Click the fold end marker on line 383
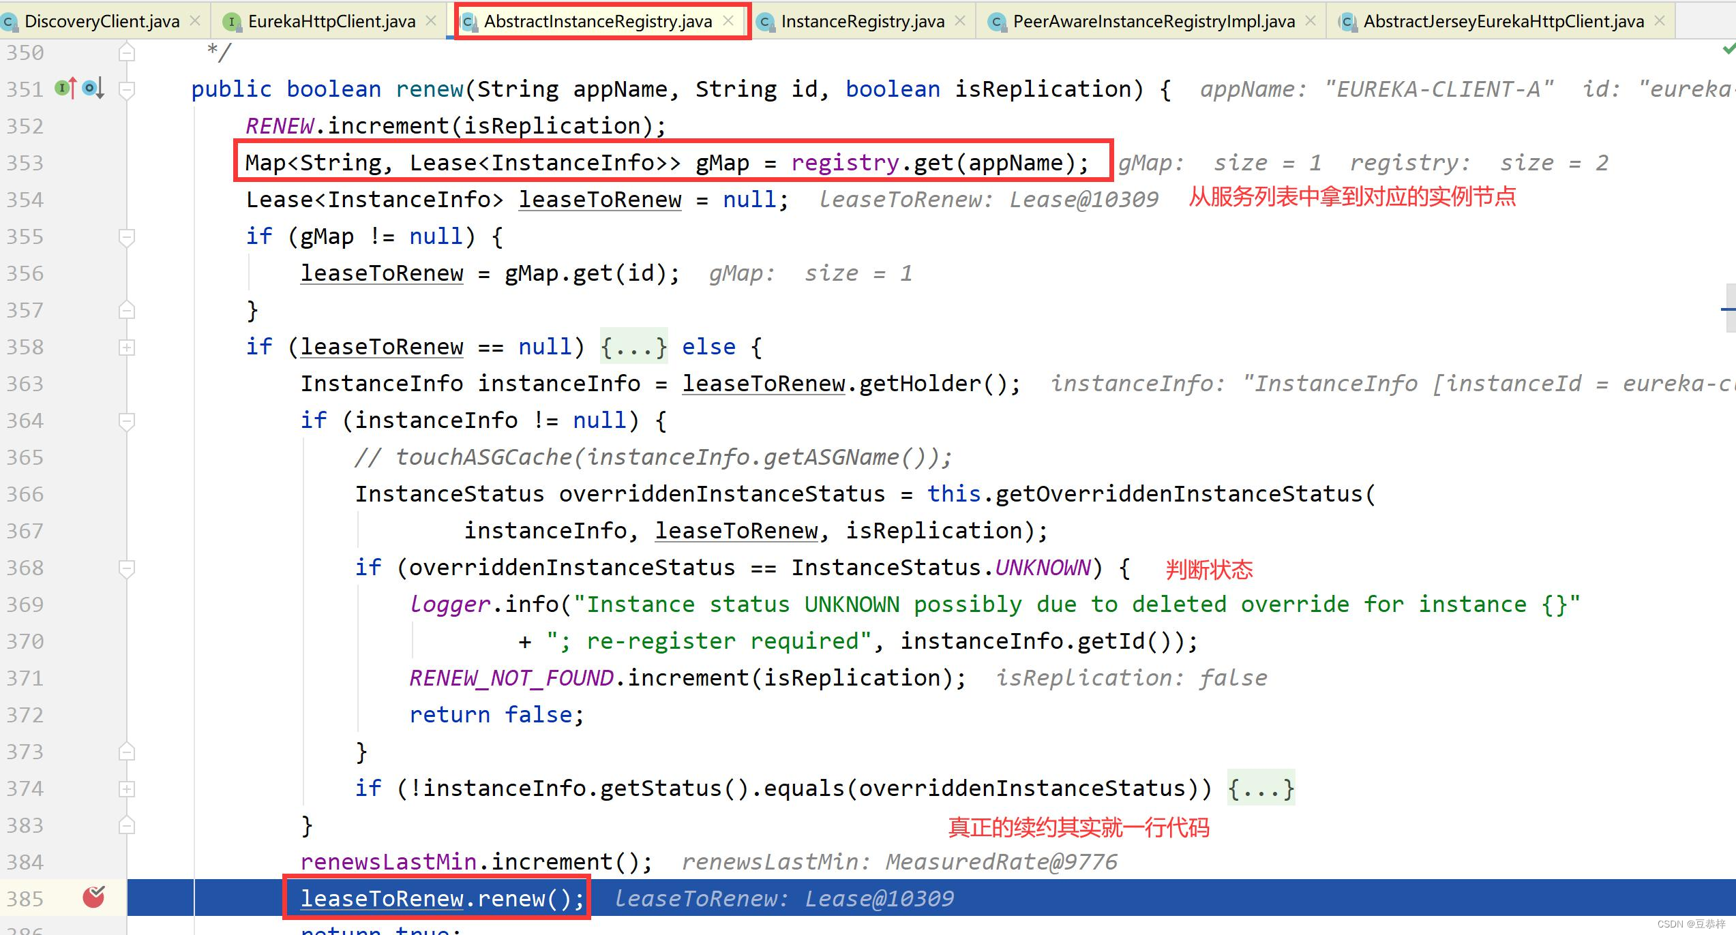This screenshot has width=1736, height=935. click(126, 825)
